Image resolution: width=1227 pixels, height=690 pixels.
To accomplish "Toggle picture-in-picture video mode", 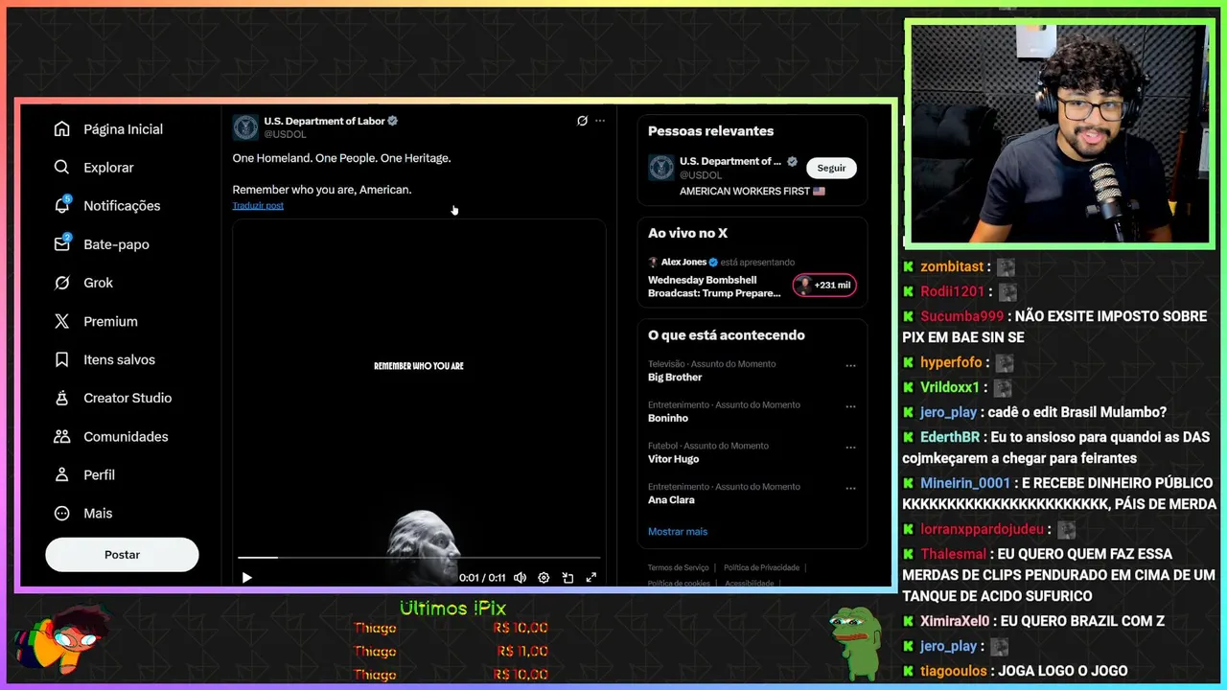I will pyautogui.click(x=567, y=578).
